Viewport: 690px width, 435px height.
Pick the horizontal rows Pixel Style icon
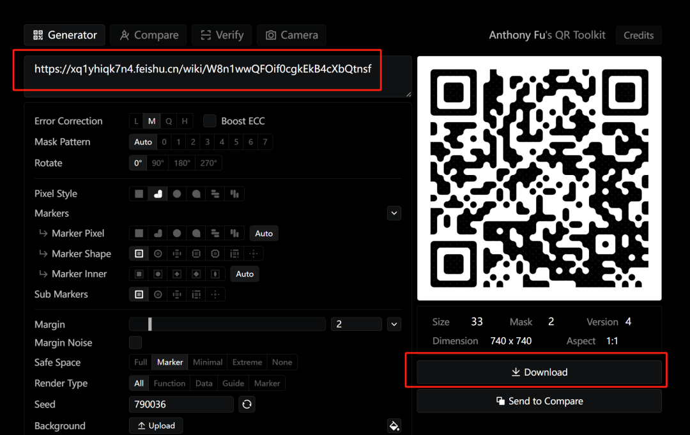click(215, 194)
